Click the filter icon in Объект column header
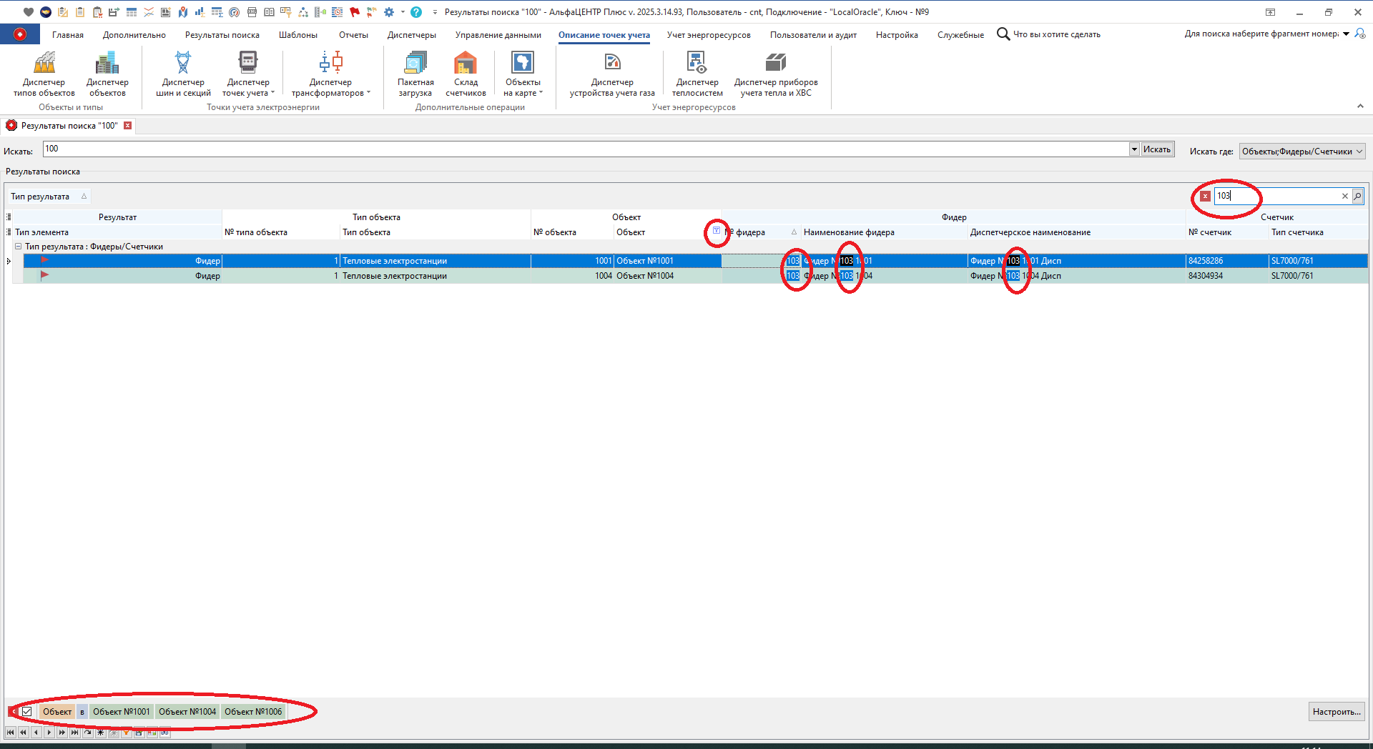1373x749 pixels. pyautogui.click(x=717, y=231)
